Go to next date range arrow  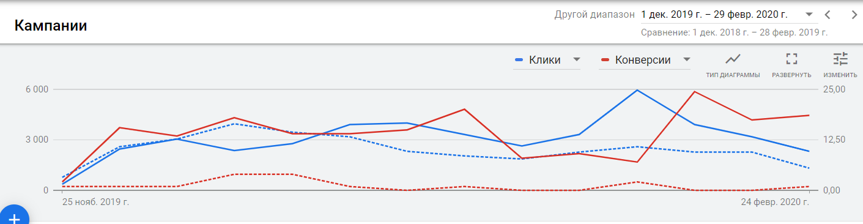tap(854, 15)
